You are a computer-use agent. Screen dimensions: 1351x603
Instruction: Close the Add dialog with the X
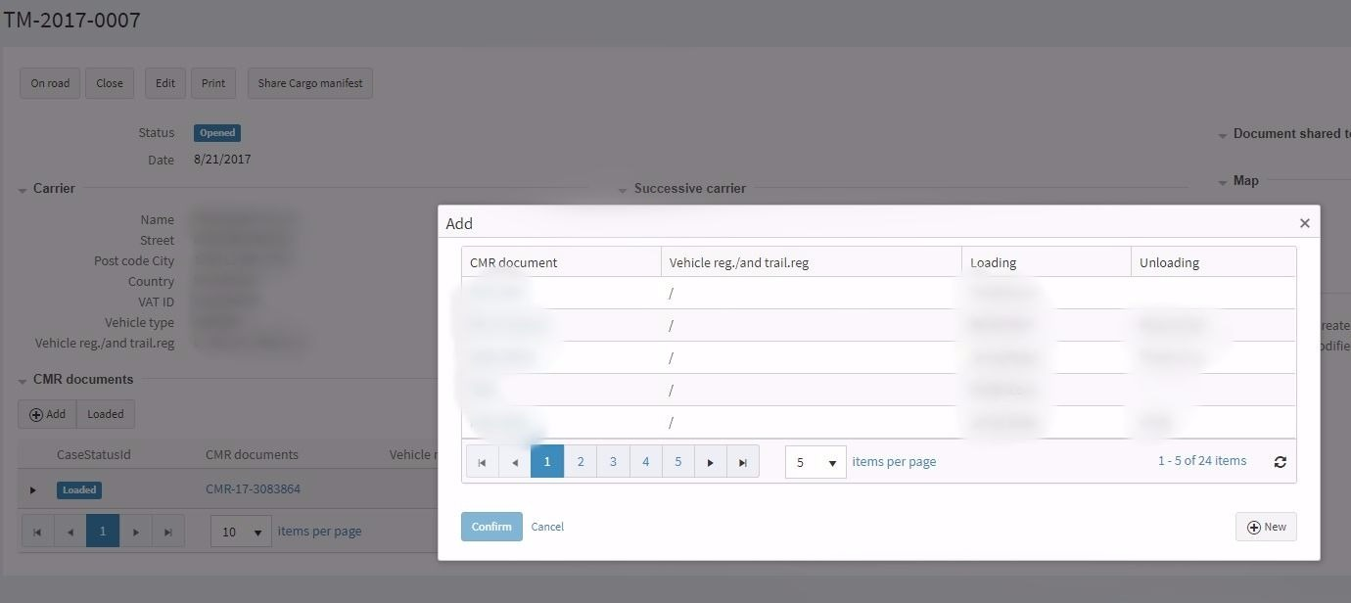(x=1304, y=223)
